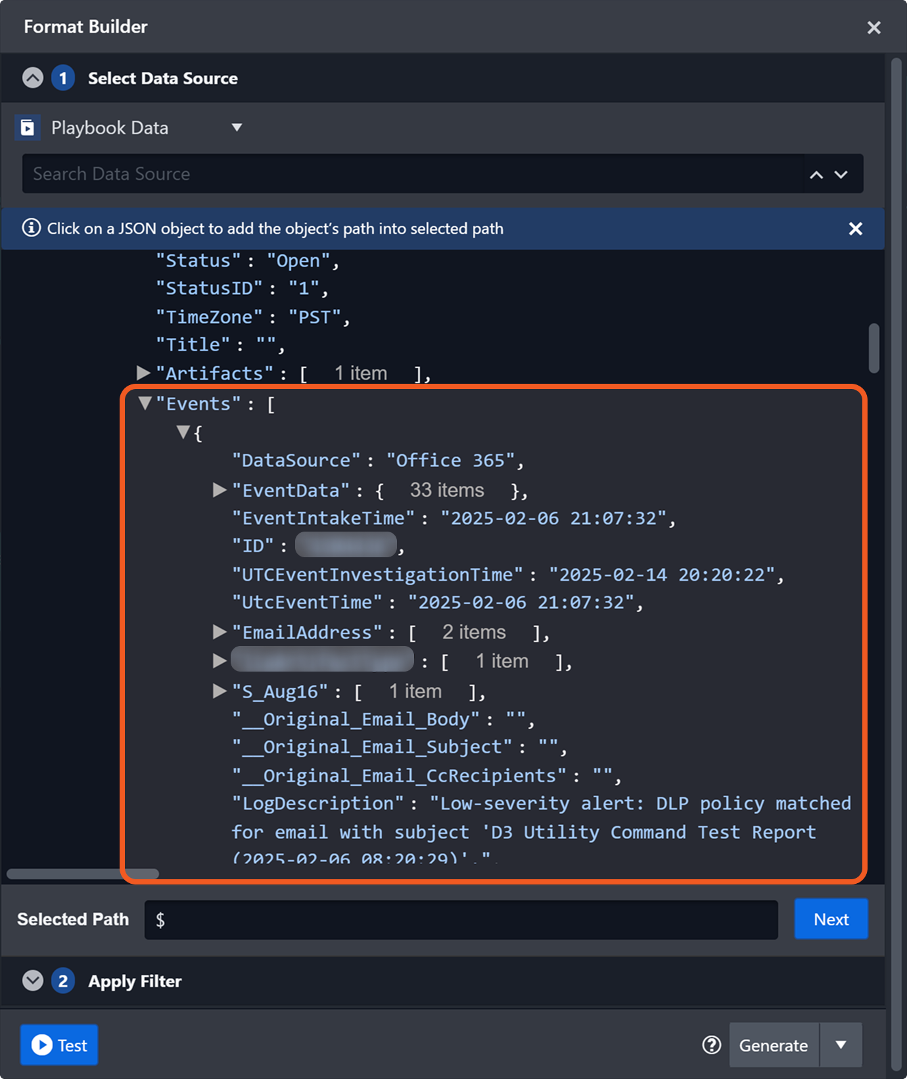Collapse the Select Data Source section

[33, 78]
